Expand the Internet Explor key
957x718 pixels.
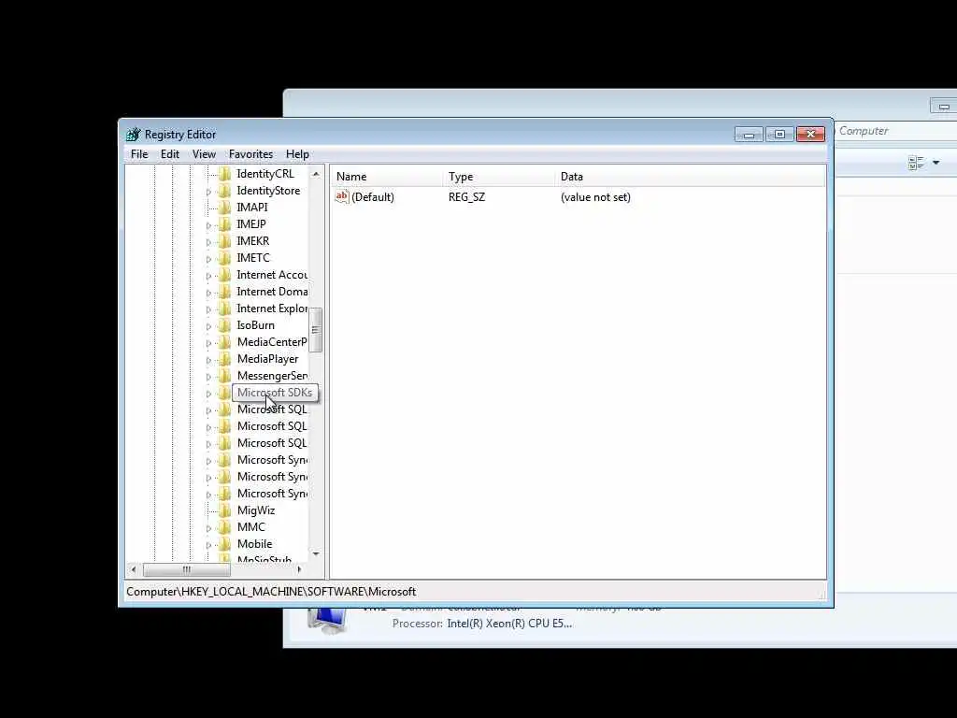[x=208, y=309]
